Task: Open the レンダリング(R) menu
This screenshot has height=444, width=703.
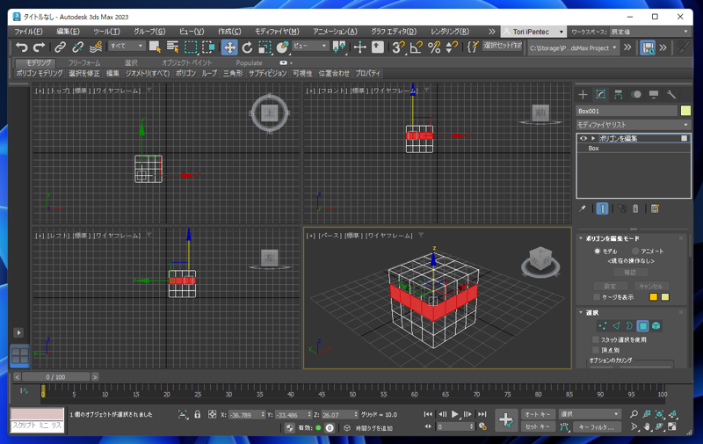Action: (x=450, y=32)
